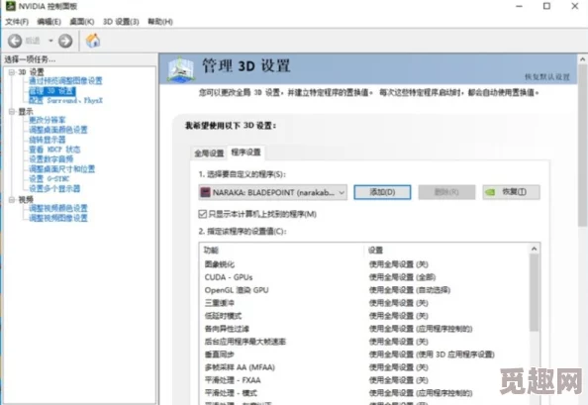Toggle 只显示本计算机上找到的程序 checkbox
Image resolution: width=588 pixels, height=405 pixels.
coord(203,214)
